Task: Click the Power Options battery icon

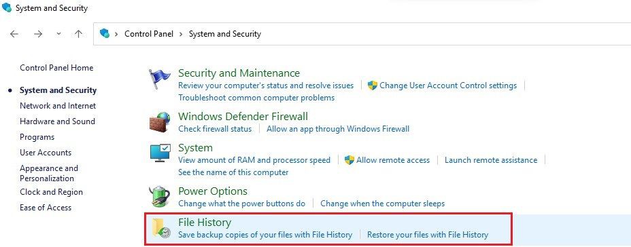Action: point(159,196)
